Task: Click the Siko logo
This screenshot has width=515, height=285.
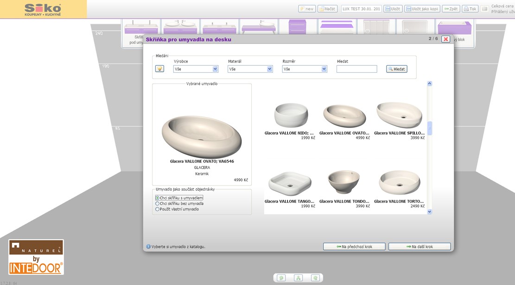Action: 43,9
